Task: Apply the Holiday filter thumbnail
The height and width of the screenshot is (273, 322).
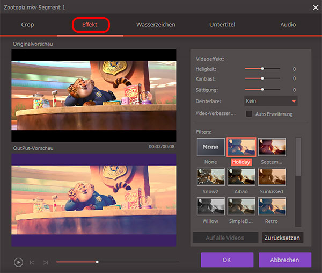Action: click(x=241, y=147)
